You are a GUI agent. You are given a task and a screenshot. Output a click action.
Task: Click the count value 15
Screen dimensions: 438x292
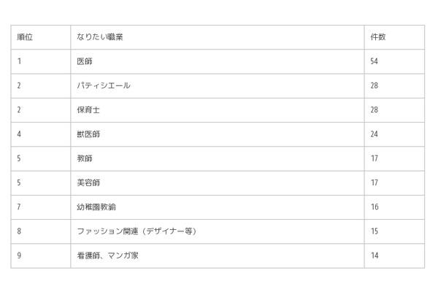click(374, 231)
